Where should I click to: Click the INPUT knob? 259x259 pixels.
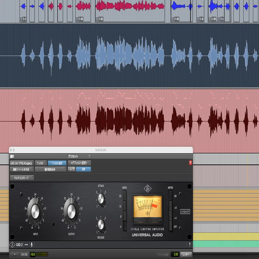click(x=35, y=212)
